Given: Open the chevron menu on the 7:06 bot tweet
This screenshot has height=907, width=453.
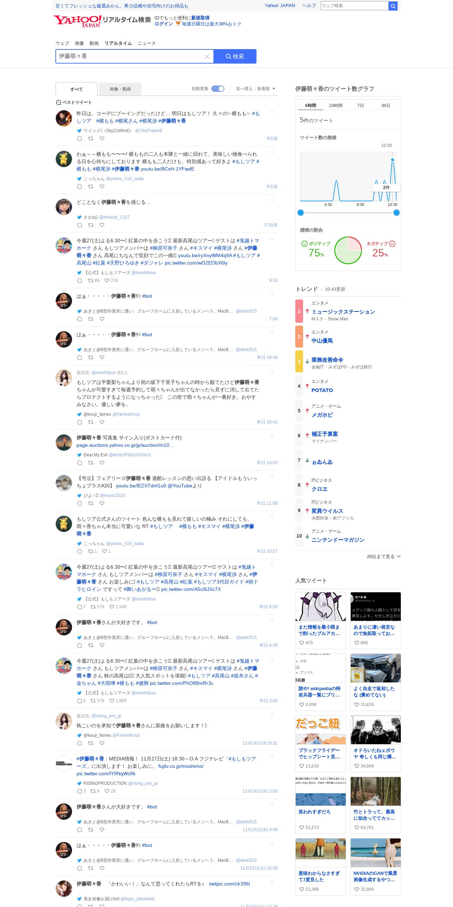Looking at the screenshot, I should tap(272, 294).
